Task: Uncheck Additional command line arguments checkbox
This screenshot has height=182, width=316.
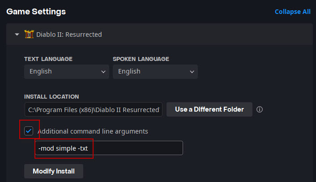Action: [29, 131]
